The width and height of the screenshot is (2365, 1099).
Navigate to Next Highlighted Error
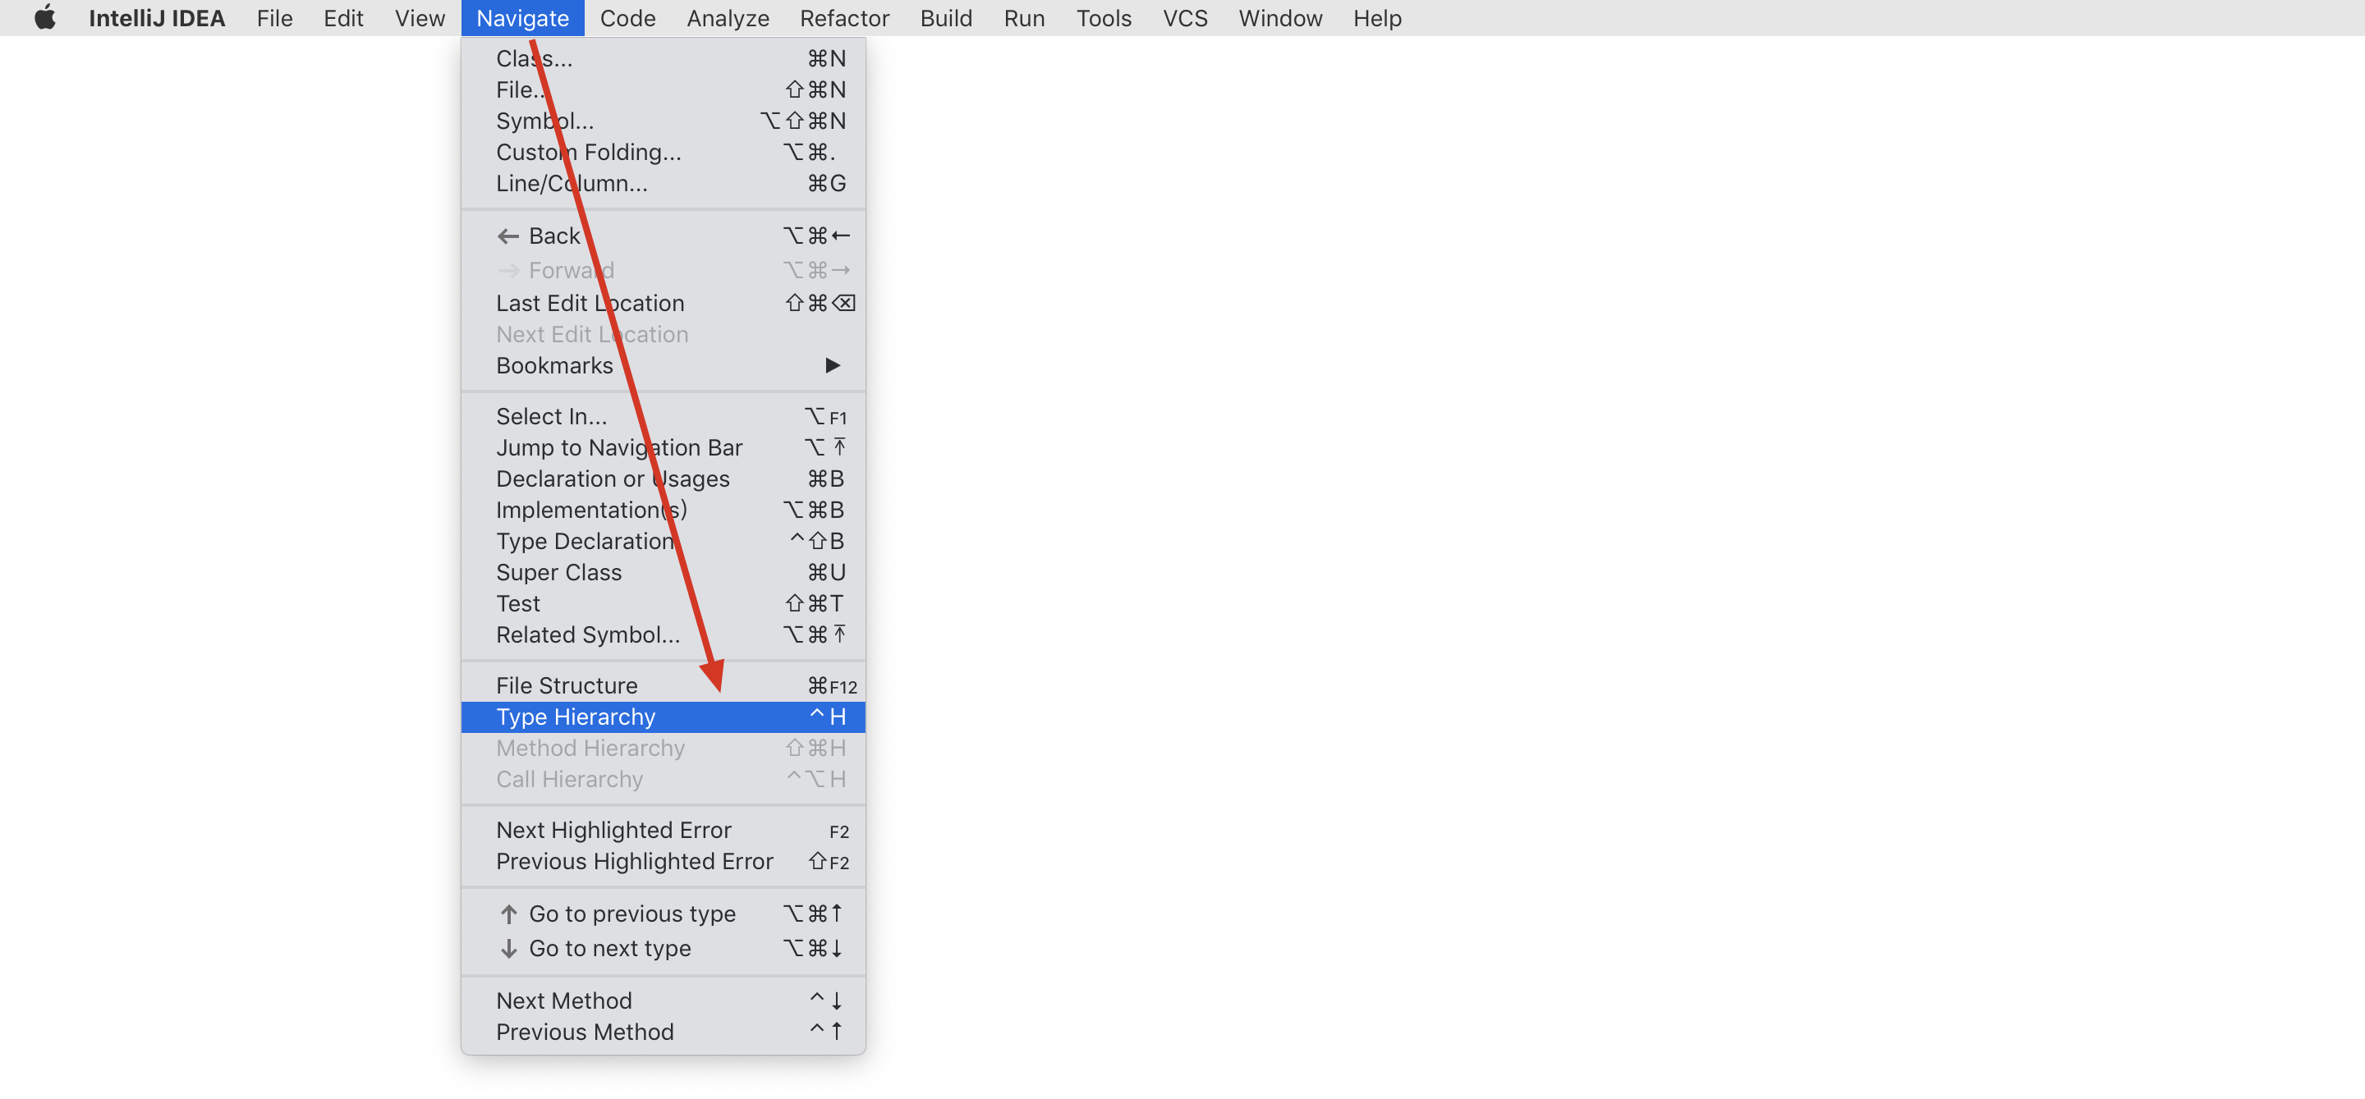[613, 829]
